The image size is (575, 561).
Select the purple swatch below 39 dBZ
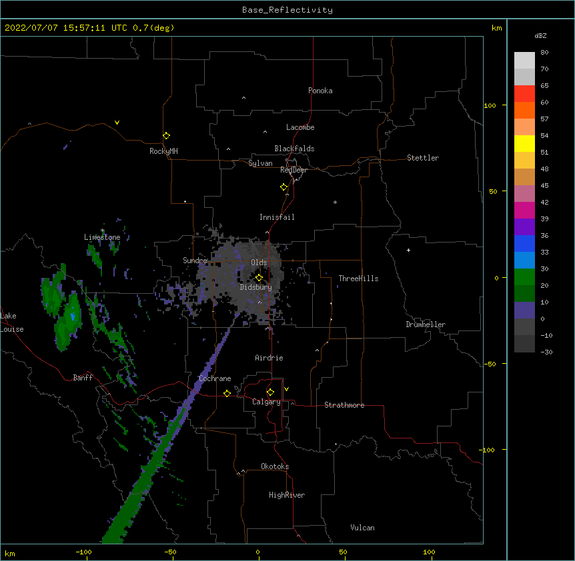point(524,227)
